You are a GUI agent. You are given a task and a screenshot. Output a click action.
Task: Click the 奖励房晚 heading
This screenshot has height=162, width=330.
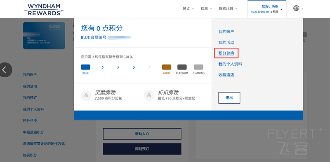pos(105,93)
